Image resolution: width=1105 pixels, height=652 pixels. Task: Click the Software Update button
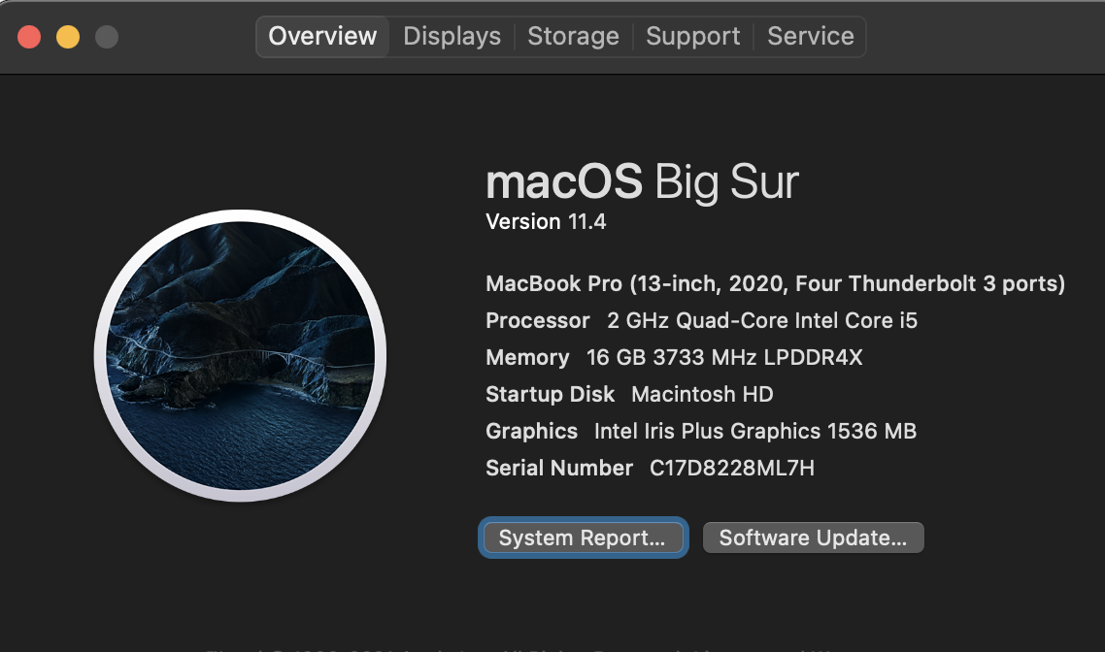click(814, 538)
